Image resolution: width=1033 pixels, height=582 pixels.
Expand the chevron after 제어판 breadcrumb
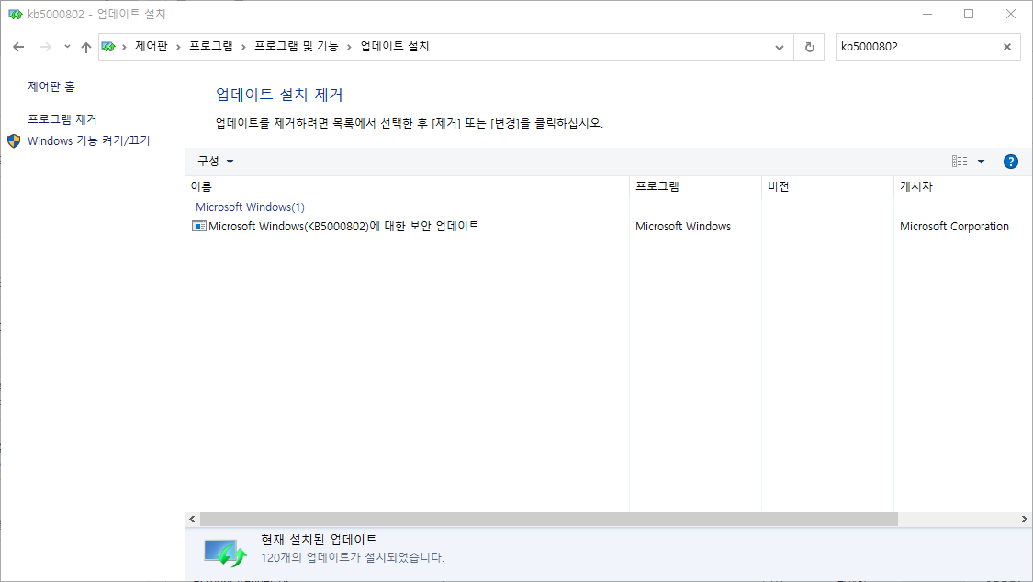pos(178,47)
